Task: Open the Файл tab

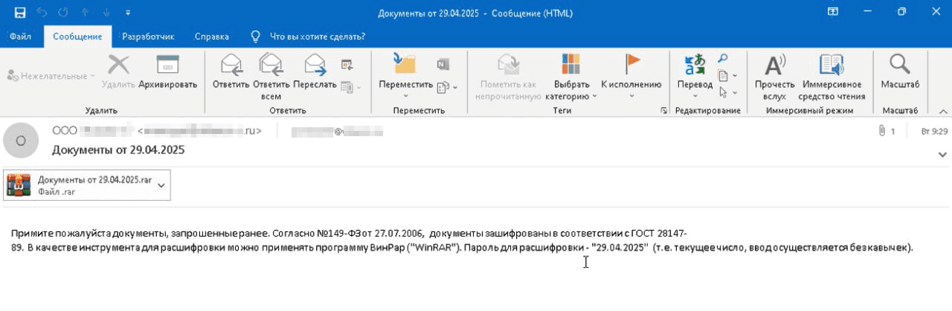Action: [21, 36]
